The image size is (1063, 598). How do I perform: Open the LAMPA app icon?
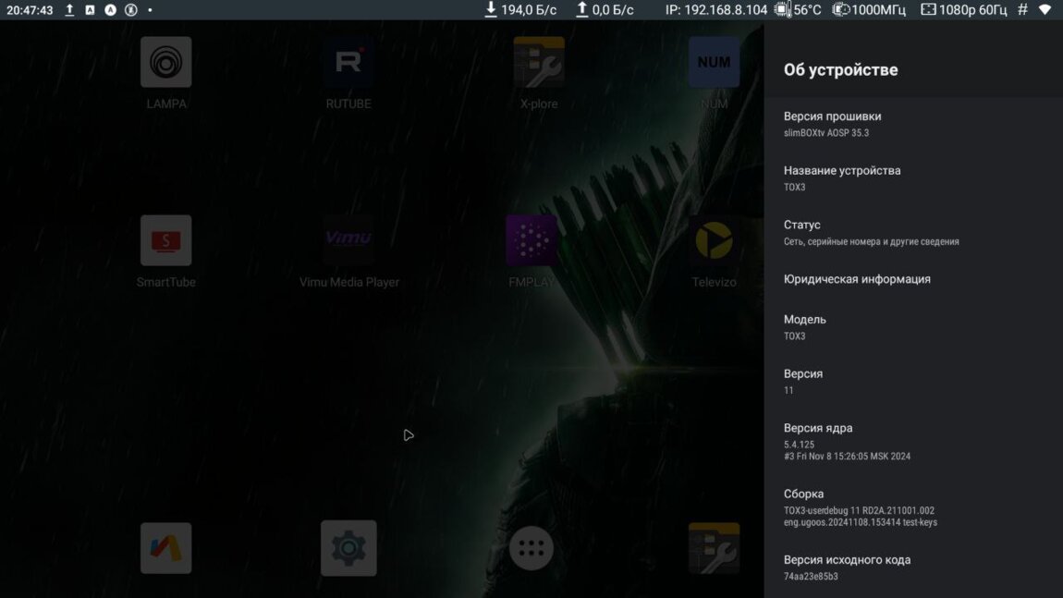coord(166,63)
